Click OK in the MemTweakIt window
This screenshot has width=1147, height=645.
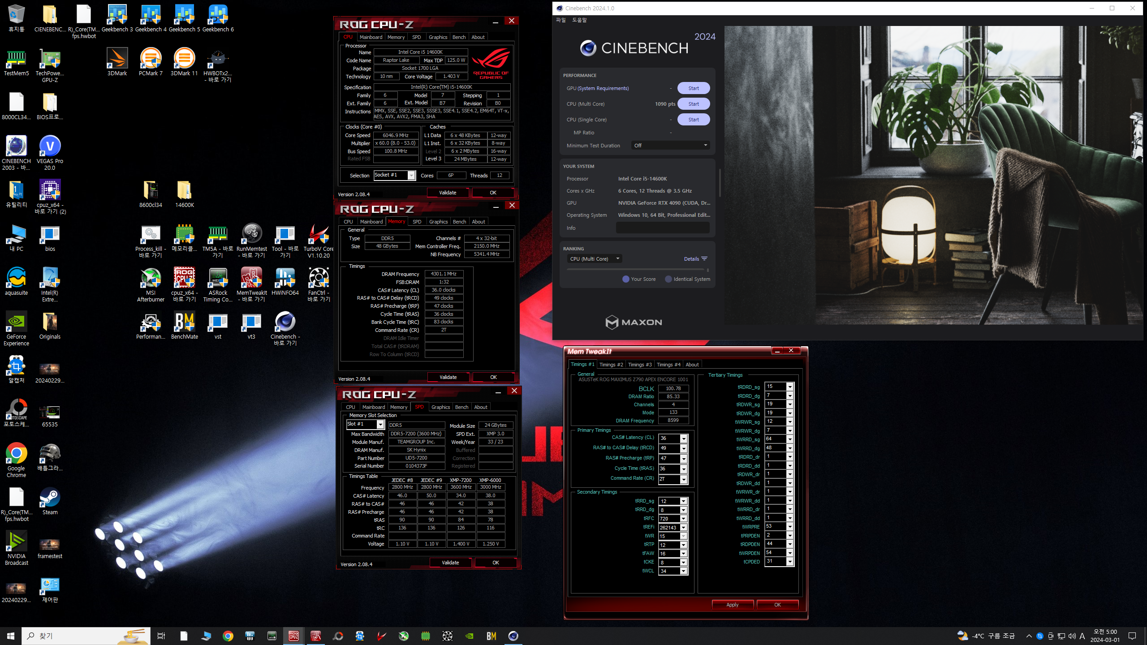pyautogui.click(x=777, y=605)
